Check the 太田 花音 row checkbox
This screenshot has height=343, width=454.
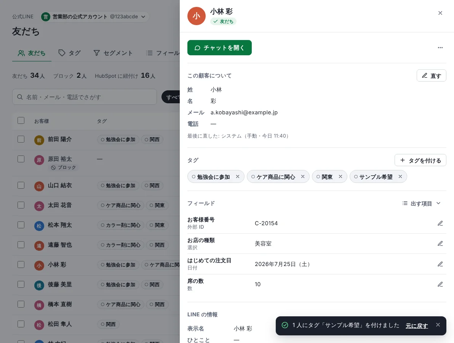click(x=21, y=205)
